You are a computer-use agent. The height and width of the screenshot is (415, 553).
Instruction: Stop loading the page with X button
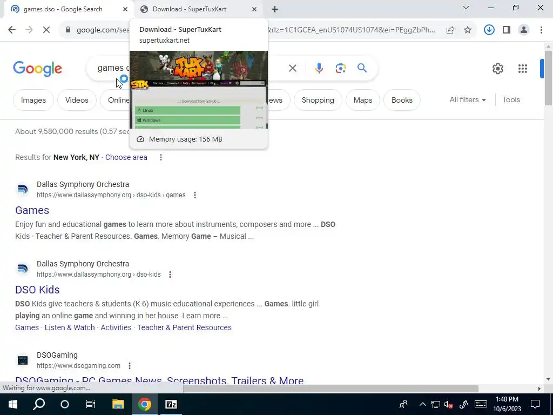[46, 30]
